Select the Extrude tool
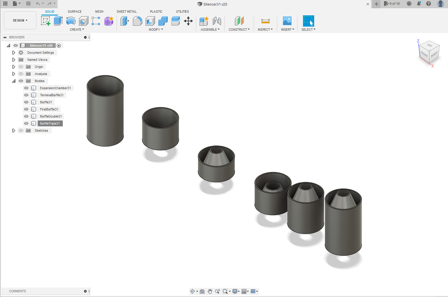This screenshot has height=297, width=448. point(58,21)
